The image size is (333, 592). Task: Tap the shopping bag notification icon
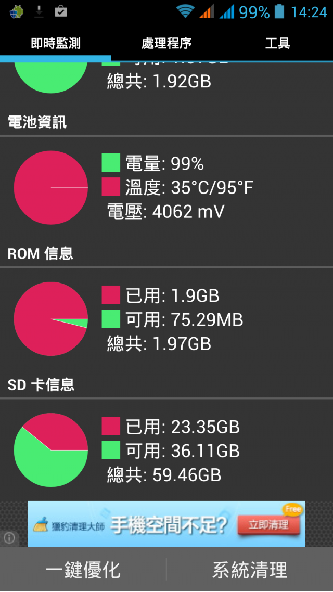pyautogui.click(x=61, y=11)
